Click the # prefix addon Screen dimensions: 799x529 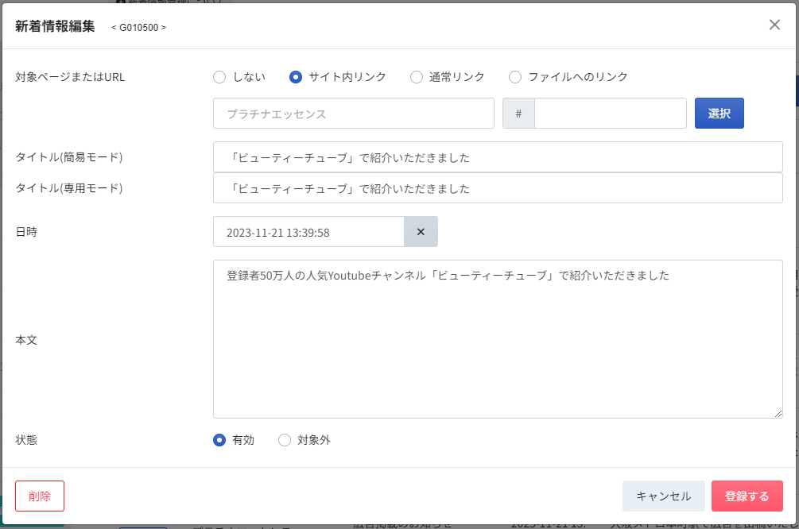[x=518, y=113]
